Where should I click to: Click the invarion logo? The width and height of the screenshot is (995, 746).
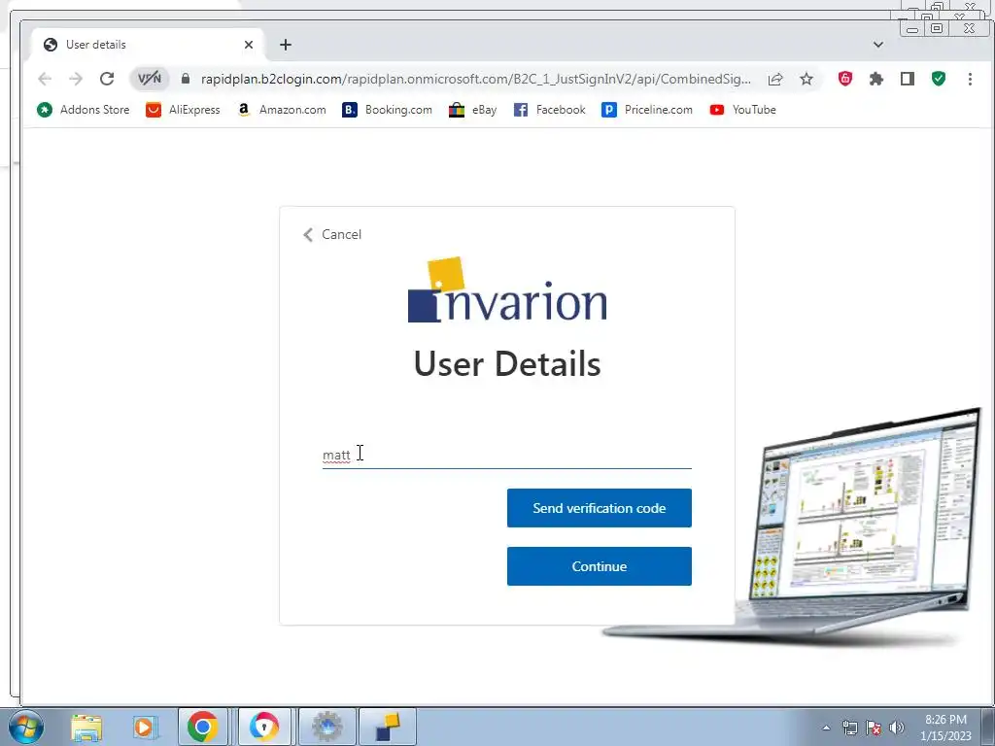[x=507, y=289]
